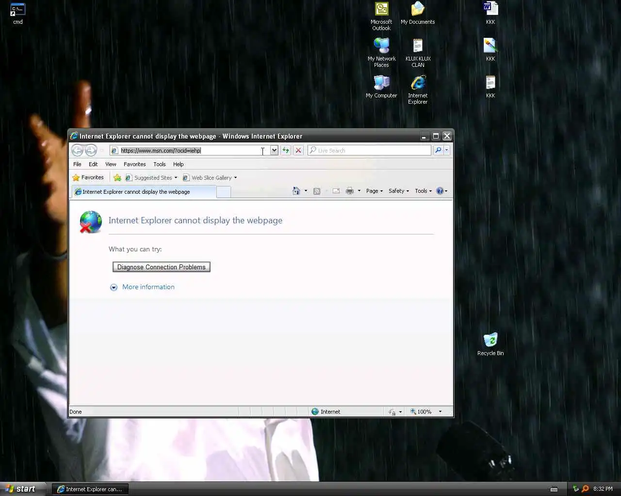Expand the zoom level dropdown arrow

[440, 412]
